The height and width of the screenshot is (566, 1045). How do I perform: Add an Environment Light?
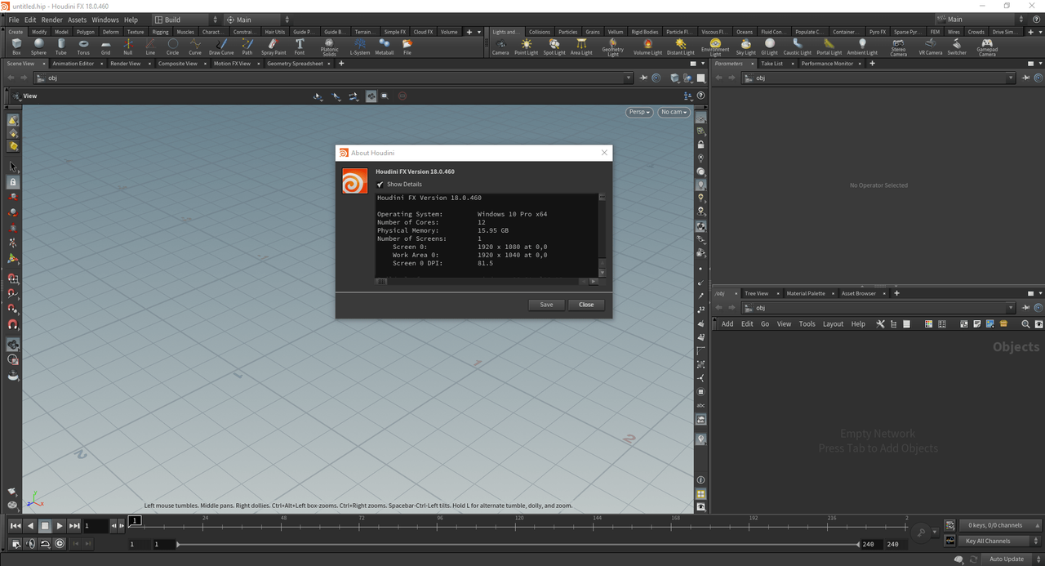pyautogui.click(x=715, y=47)
